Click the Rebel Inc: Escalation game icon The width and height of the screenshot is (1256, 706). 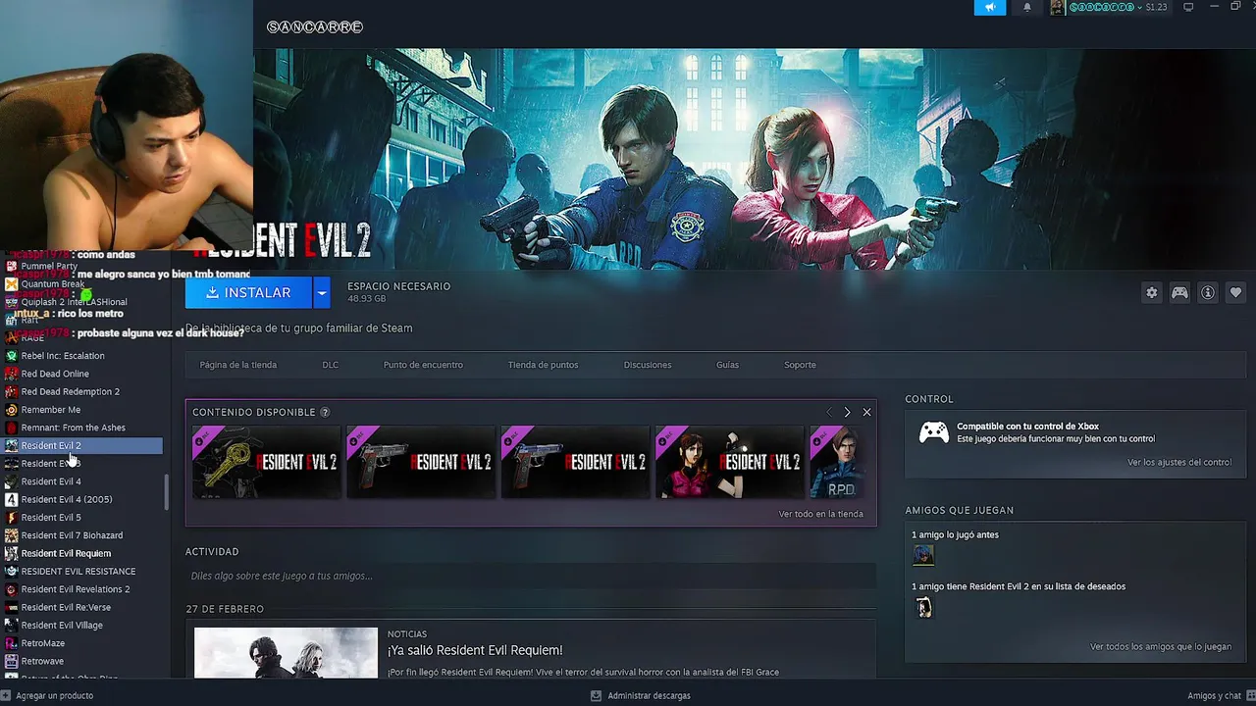11,356
